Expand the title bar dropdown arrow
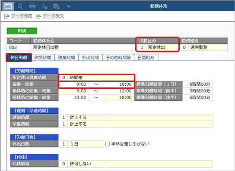 [69, 6]
